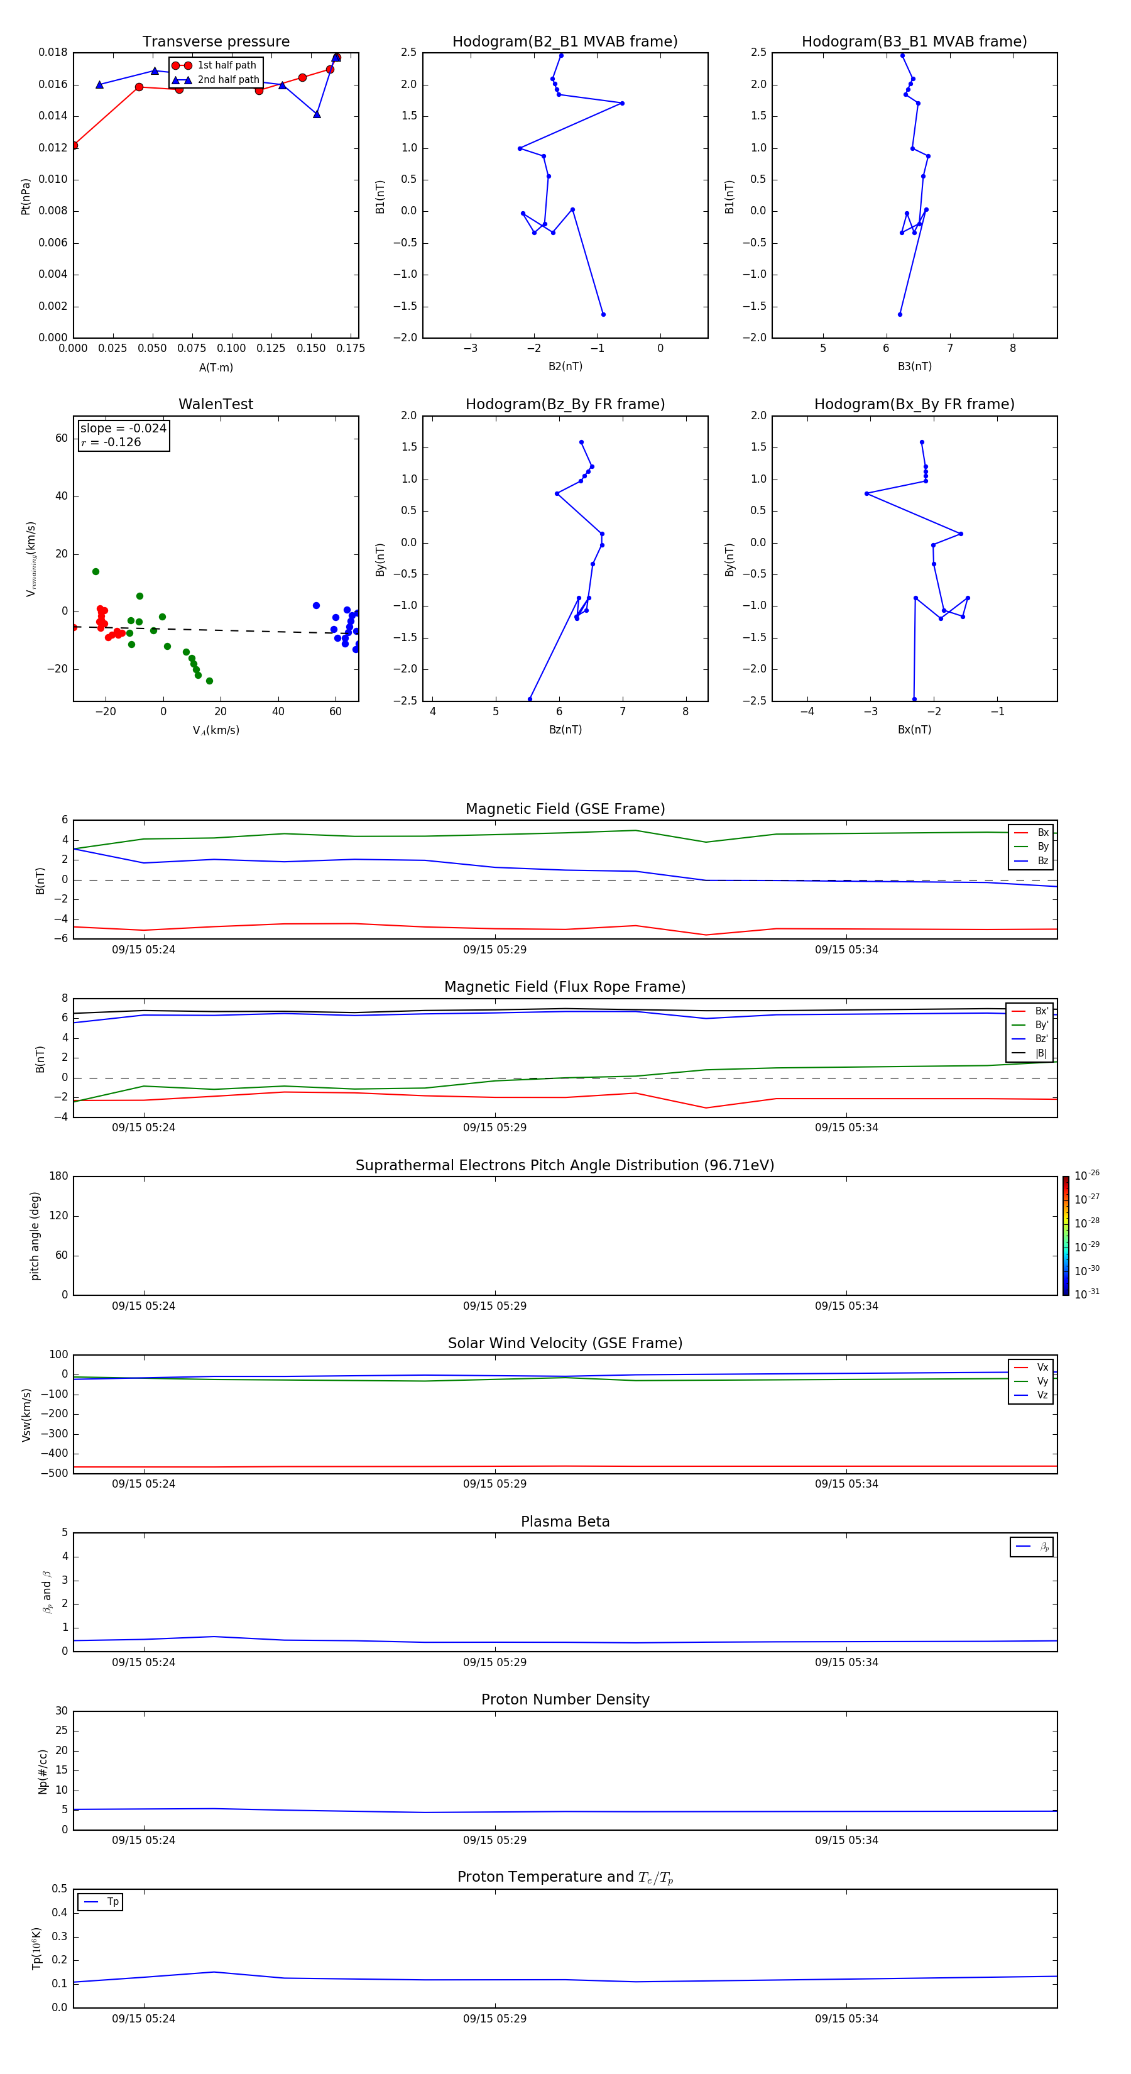Select By in the GSE magnetic field legend

click(1031, 846)
